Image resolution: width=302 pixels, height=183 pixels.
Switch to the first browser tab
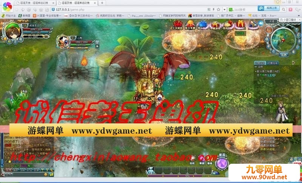35,3
